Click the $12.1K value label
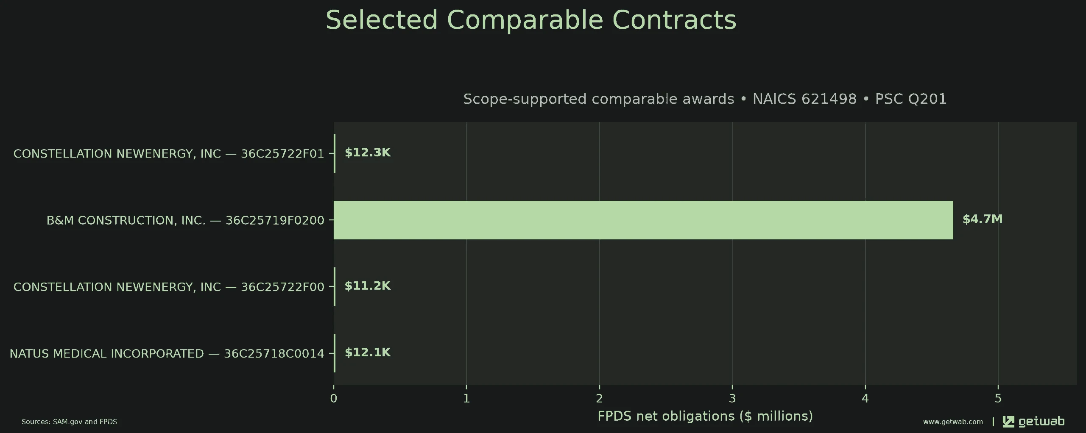1086x433 pixels. click(368, 353)
